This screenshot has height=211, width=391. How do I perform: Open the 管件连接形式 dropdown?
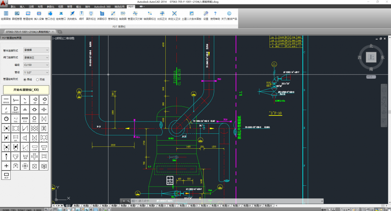pos(36,50)
